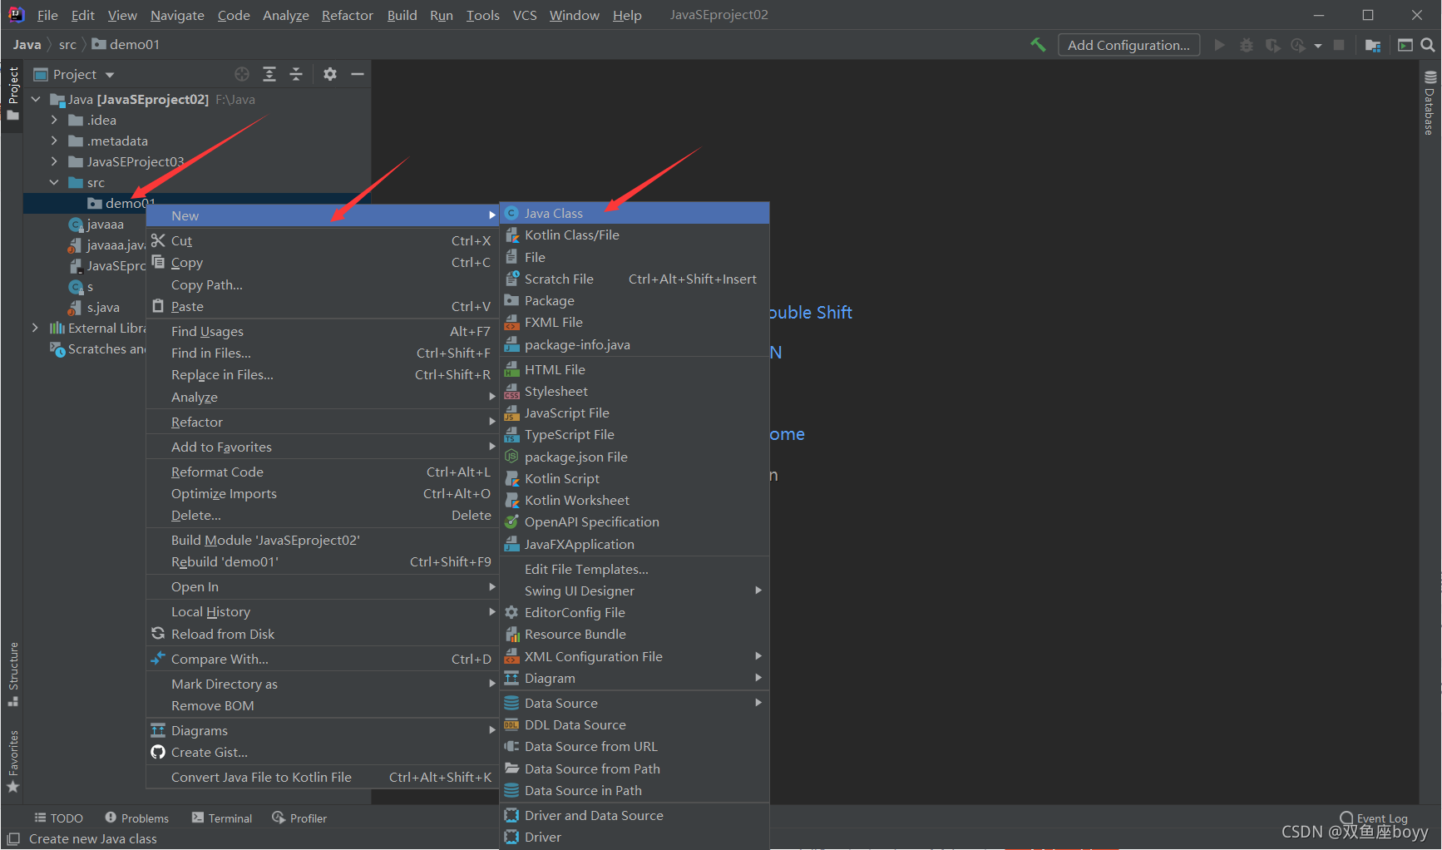Select Java Class in New submenu

[635, 213]
